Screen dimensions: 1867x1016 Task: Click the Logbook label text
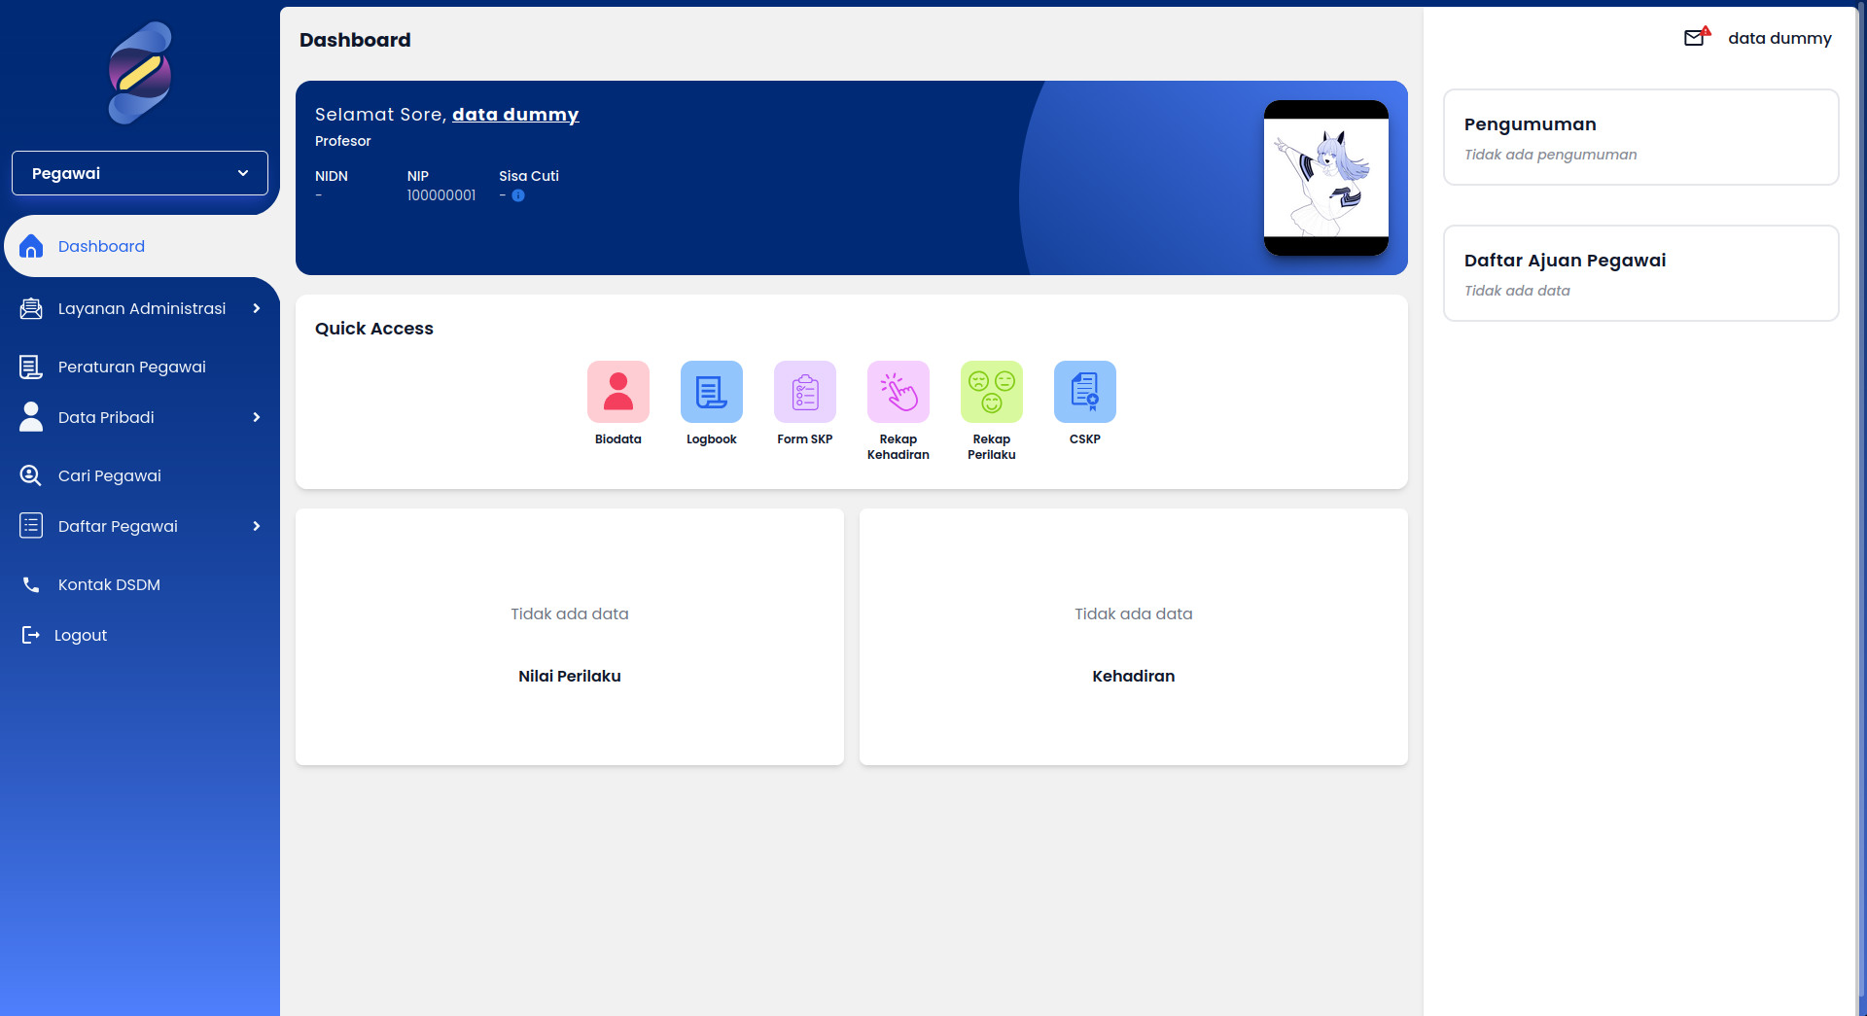coord(712,439)
